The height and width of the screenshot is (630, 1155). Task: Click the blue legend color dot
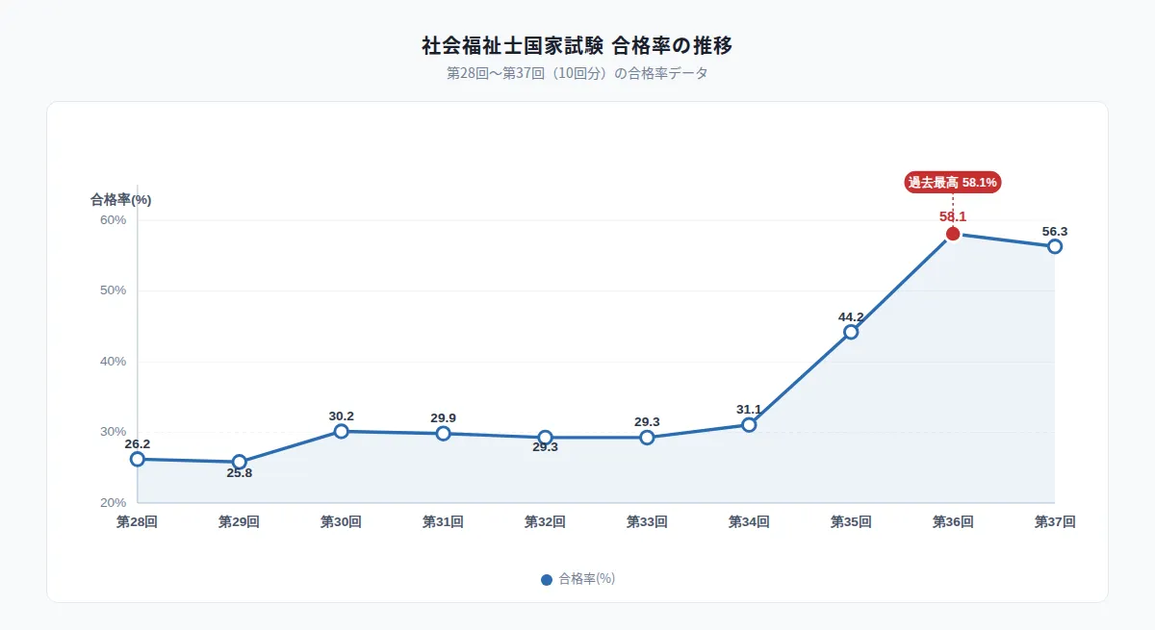547,579
